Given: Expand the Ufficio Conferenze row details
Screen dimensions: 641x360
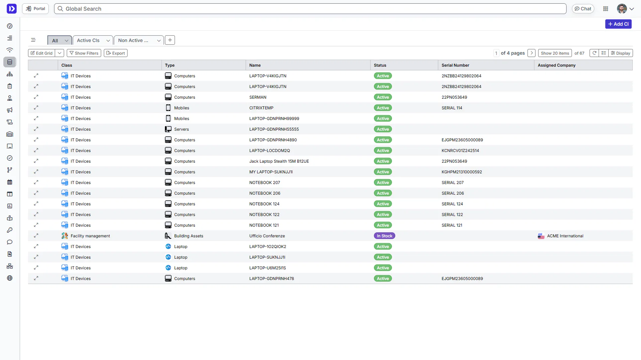Looking at the screenshot, I should [36, 236].
